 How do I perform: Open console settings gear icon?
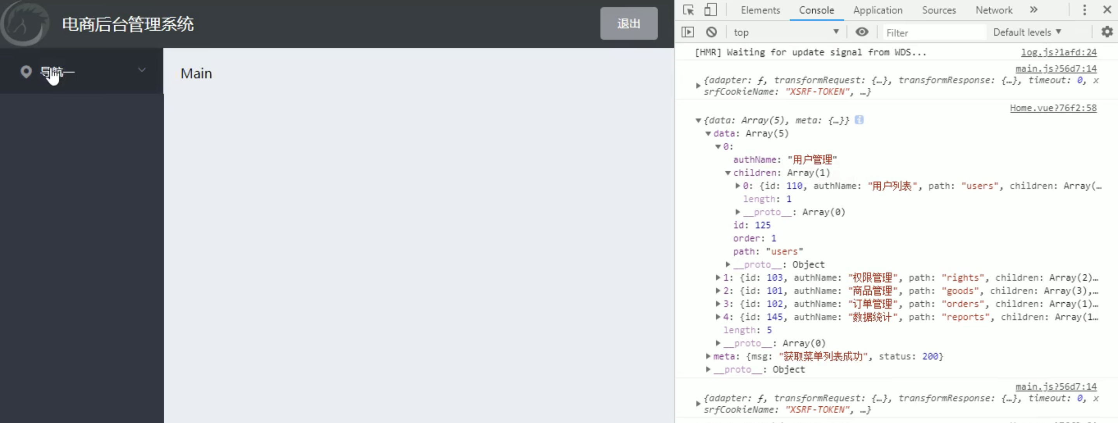1107,32
